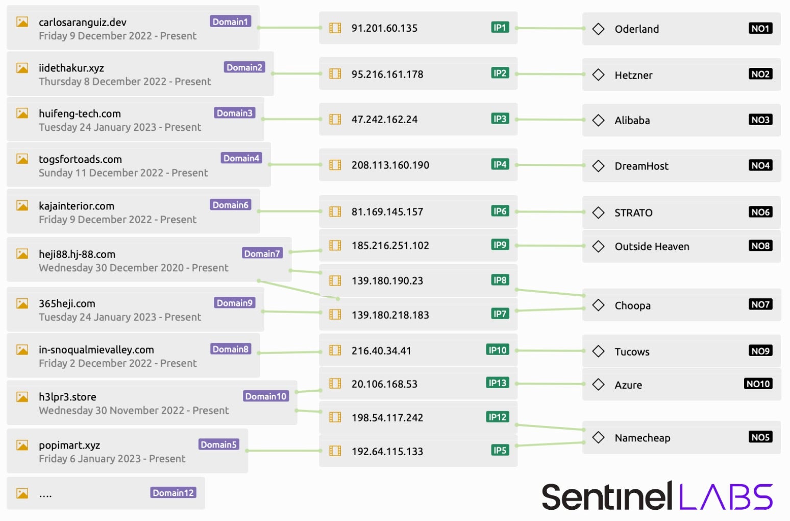Click the diamond icon beside Oderland
This screenshot has height=521, width=790.
coord(598,29)
